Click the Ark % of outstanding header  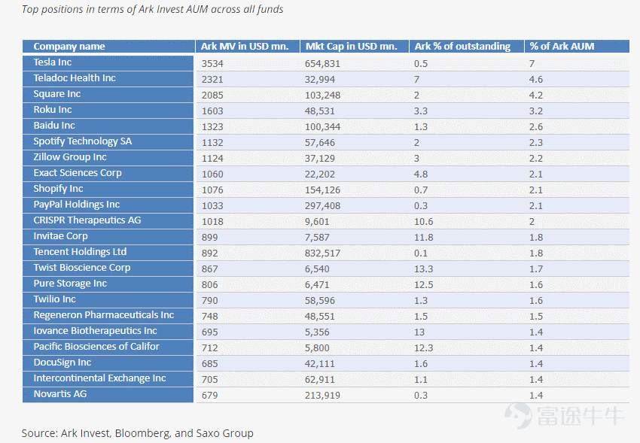click(x=467, y=47)
